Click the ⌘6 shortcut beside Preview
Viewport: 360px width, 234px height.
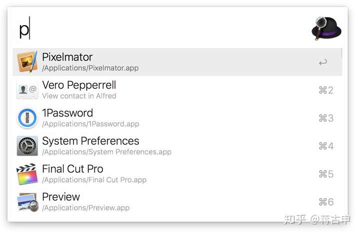[x=325, y=202]
